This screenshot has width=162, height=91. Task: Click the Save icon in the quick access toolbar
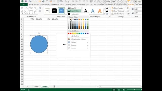26,1
